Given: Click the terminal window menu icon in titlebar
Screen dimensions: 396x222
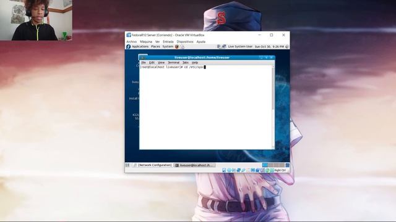Looking at the screenshot, I should (x=143, y=57).
